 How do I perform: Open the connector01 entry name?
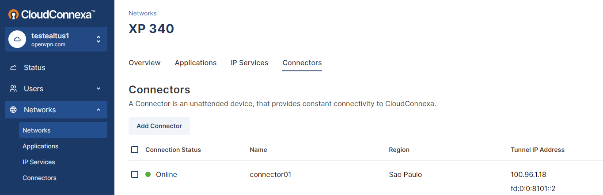click(270, 174)
